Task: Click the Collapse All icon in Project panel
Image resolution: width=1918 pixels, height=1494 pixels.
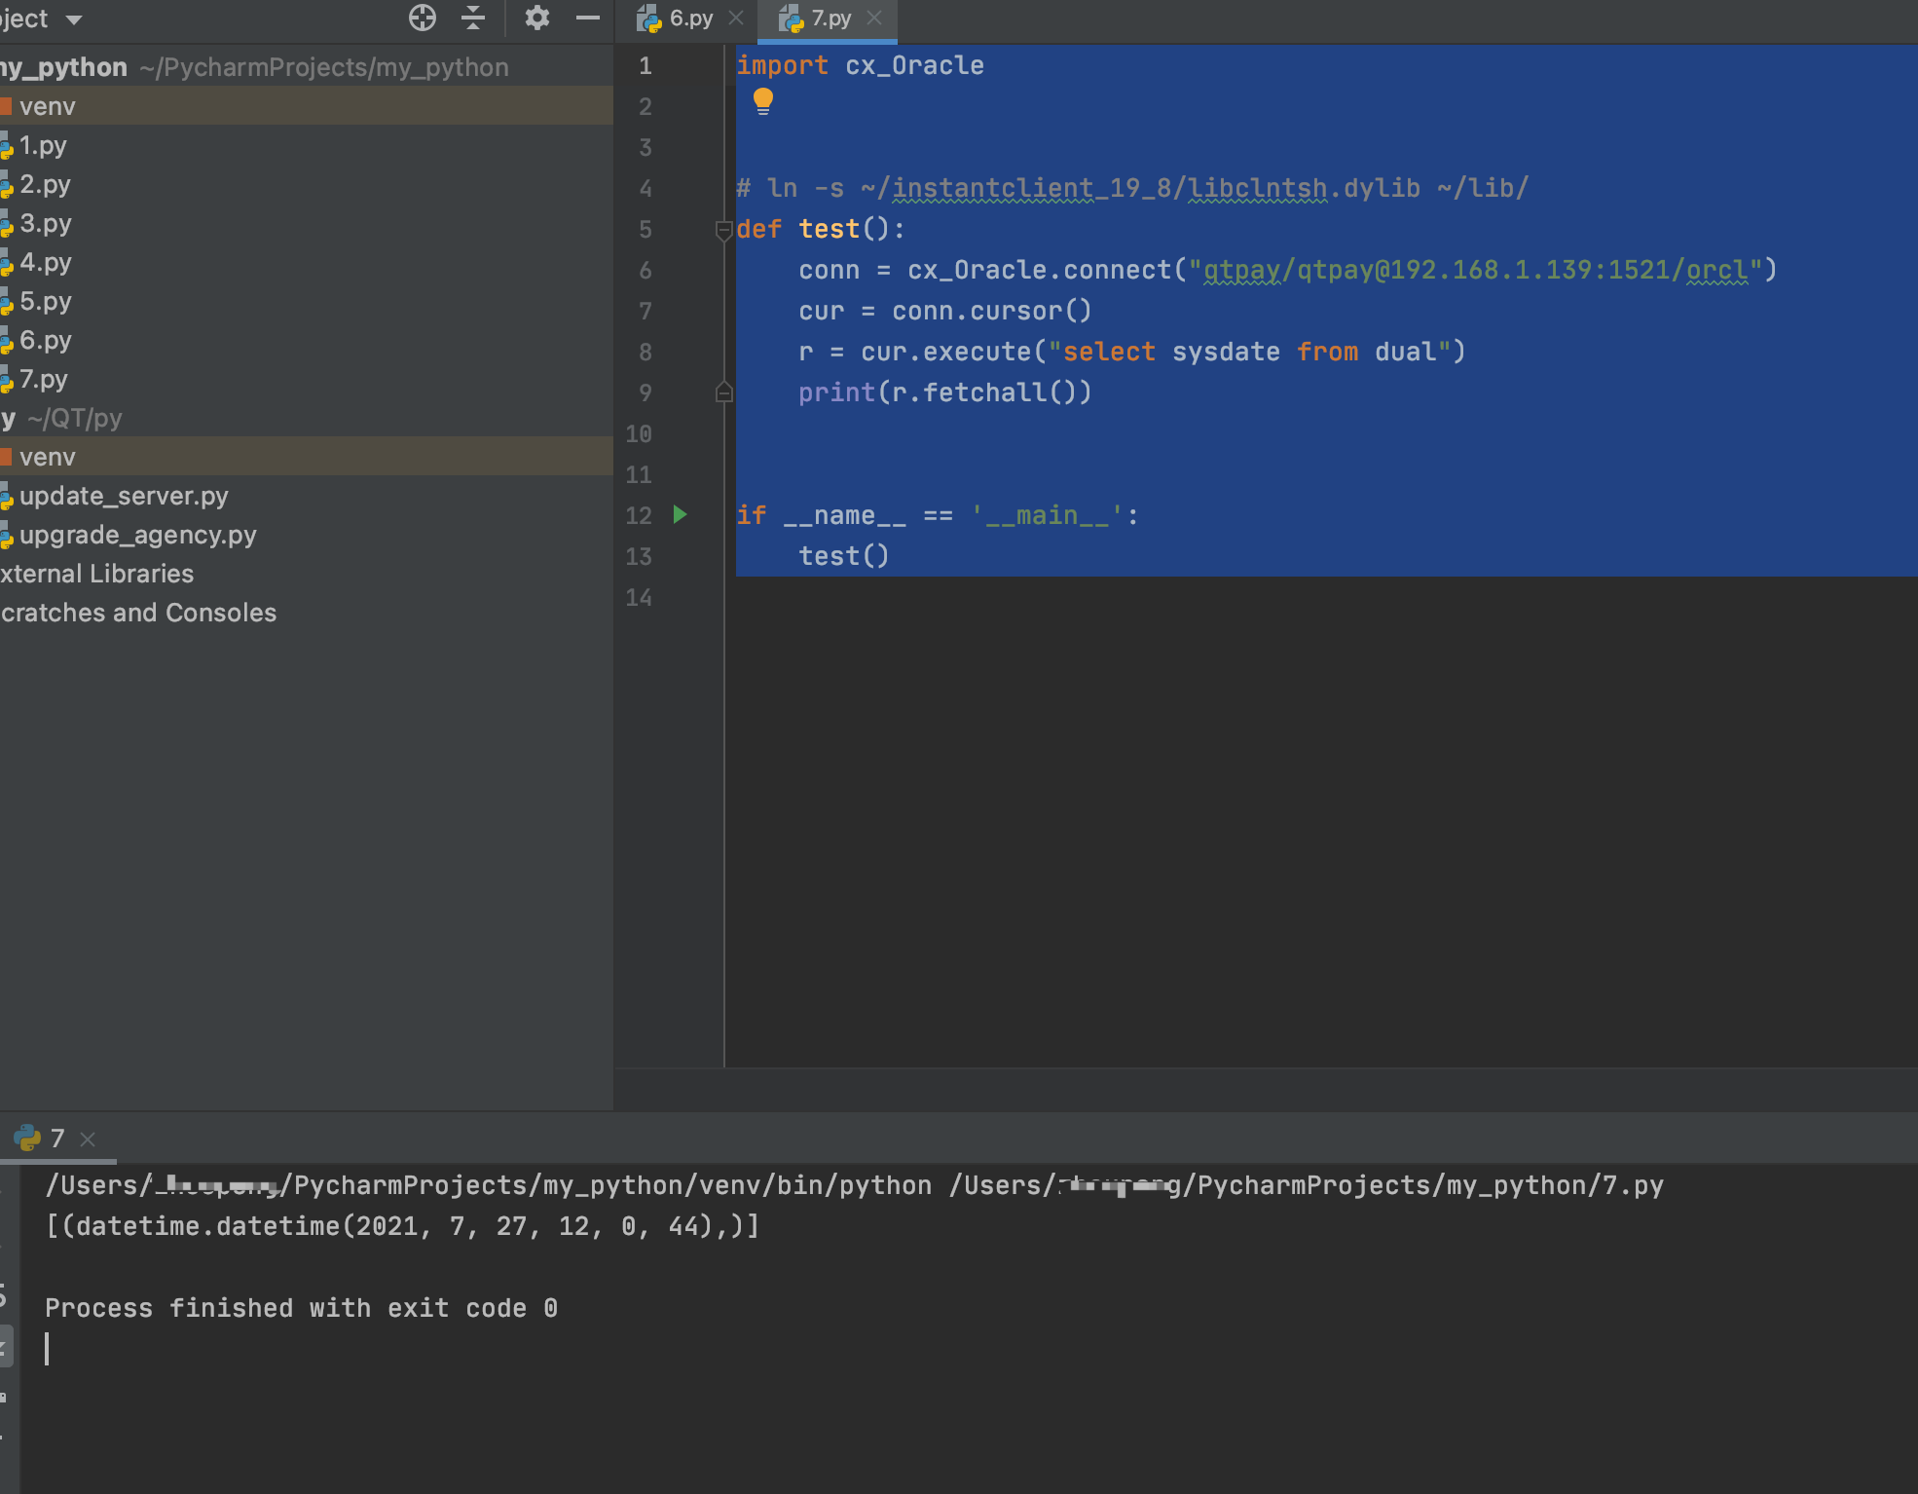Action: pyautogui.click(x=473, y=18)
